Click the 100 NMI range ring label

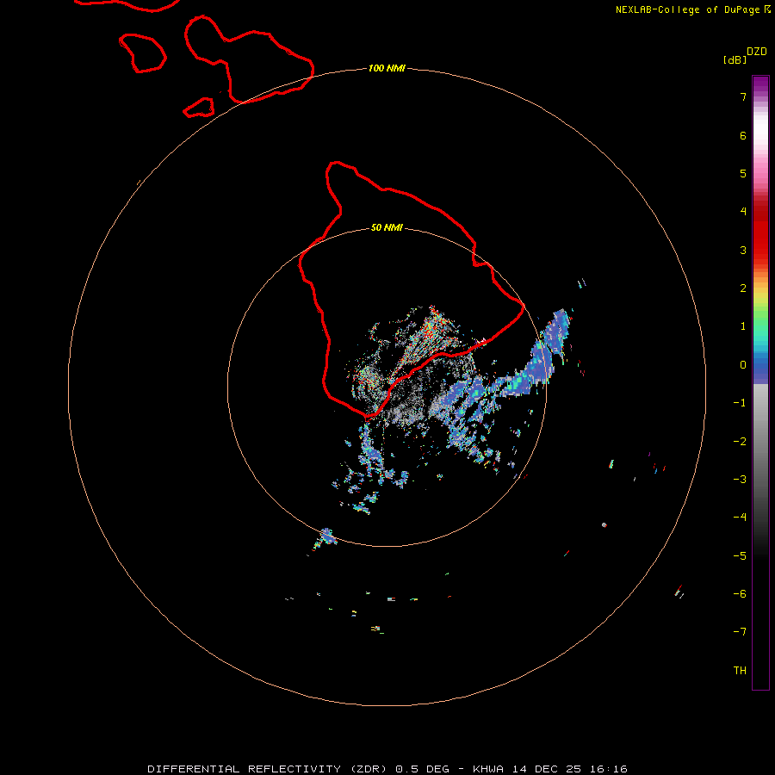click(387, 68)
